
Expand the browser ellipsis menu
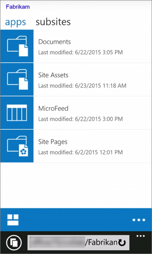141,236
